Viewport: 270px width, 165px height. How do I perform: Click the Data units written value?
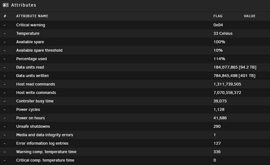pos(234,76)
